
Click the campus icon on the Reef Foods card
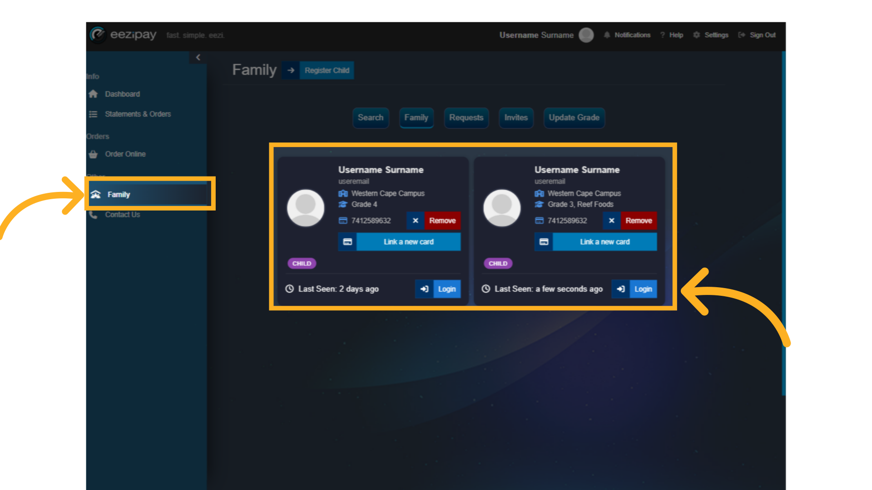point(539,194)
